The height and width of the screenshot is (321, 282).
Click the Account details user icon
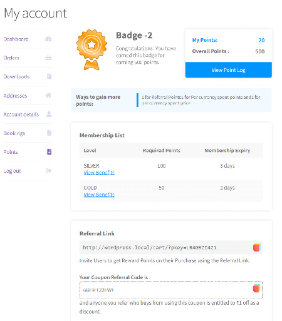(x=49, y=114)
